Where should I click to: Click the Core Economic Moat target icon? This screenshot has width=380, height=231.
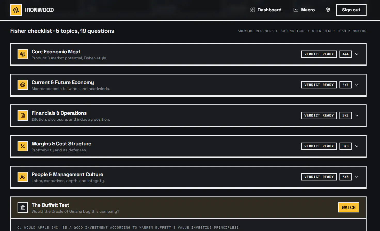point(23,54)
